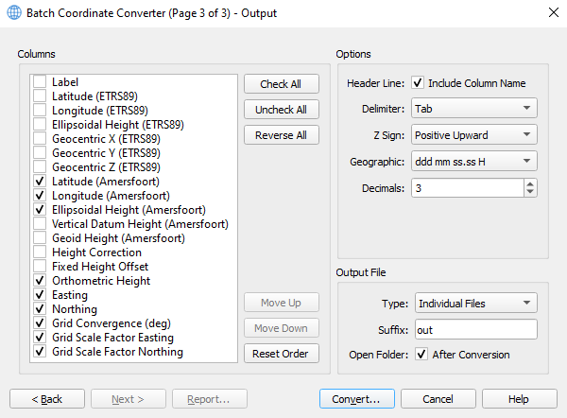Open the Geographic format dropdown
Image resolution: width=567 pixels, height=418 pixels.
pos(474,162)
